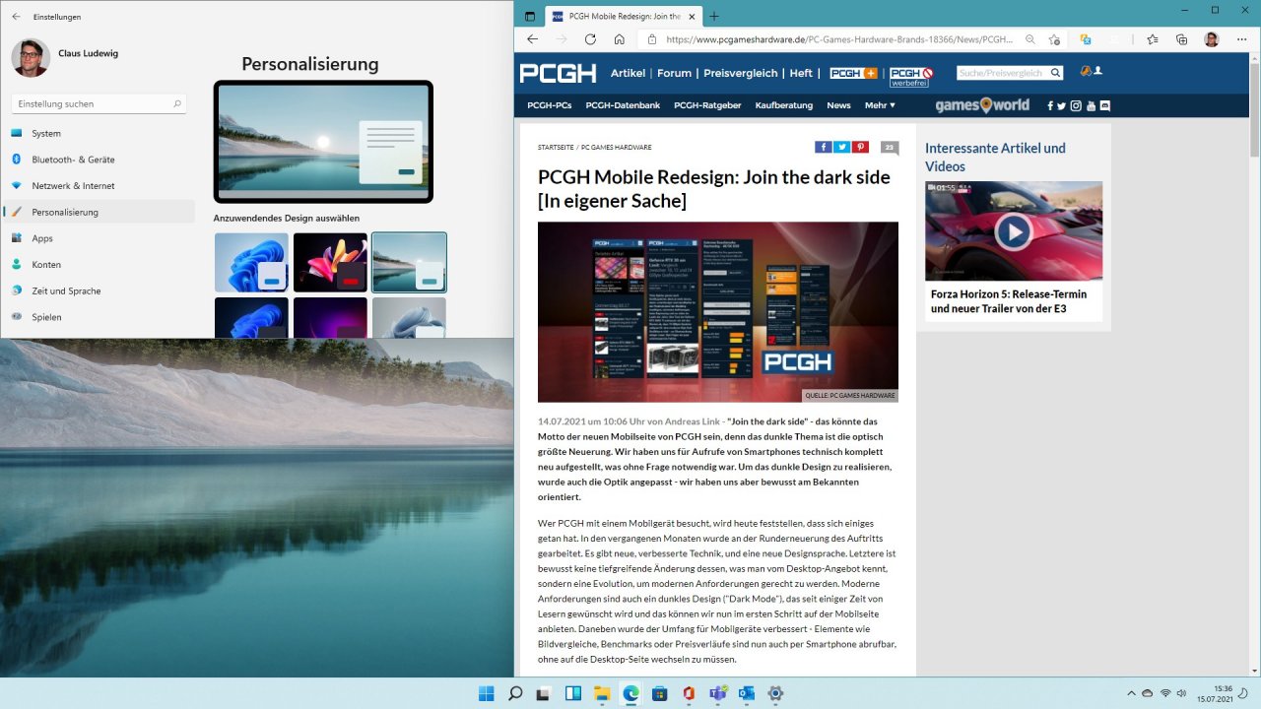Open a new browser tab
Screen dimensions: 1261x709
pos(714,17)
